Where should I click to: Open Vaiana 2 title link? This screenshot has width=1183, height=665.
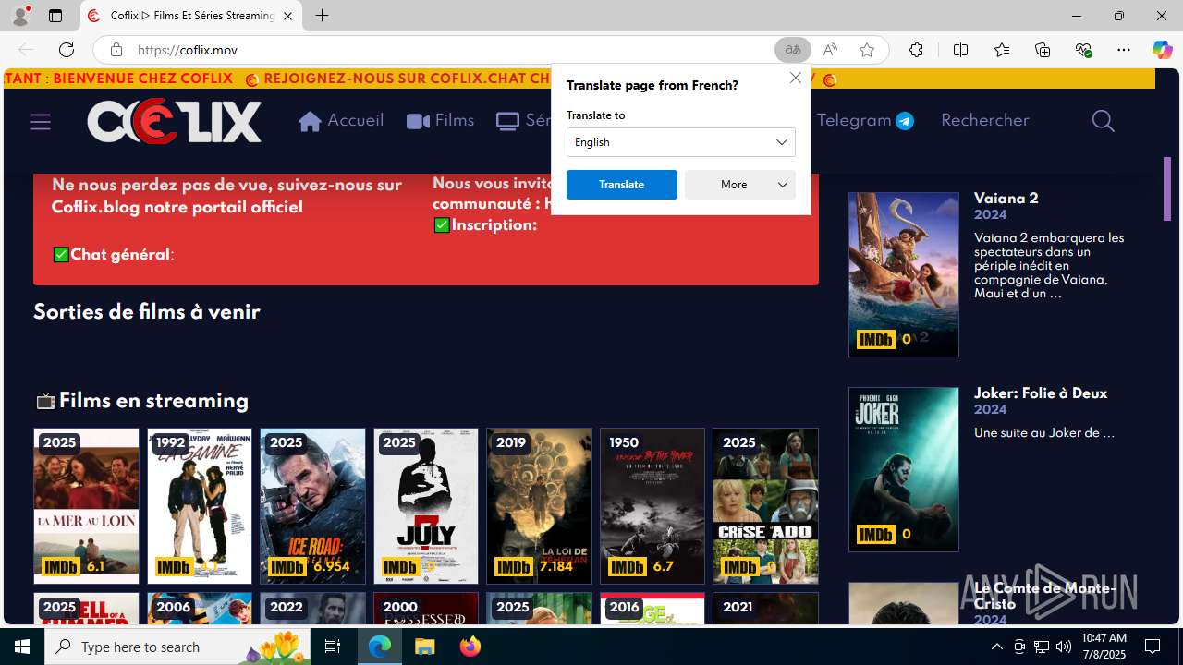tap(1006, 199)
